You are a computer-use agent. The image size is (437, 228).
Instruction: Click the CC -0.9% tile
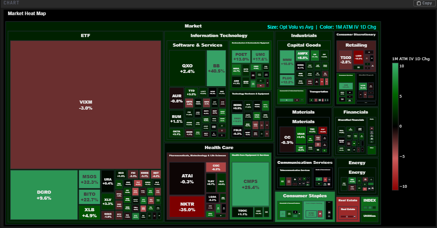point(287,140)
